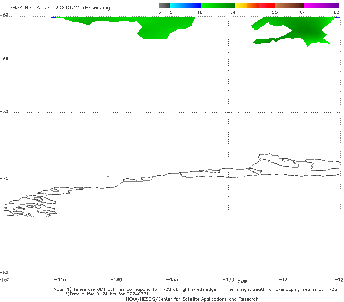Click the longitude label '-125'

click(x=284, y=280)
